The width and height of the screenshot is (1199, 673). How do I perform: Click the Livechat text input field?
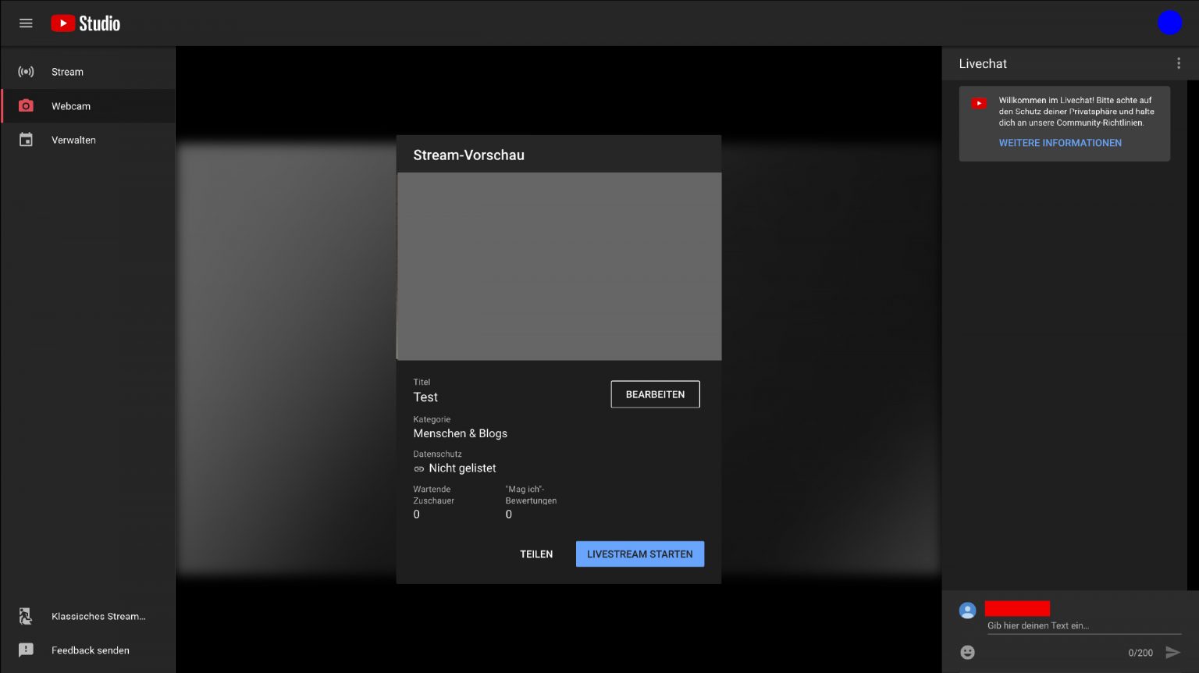(x=1083, y=625)
